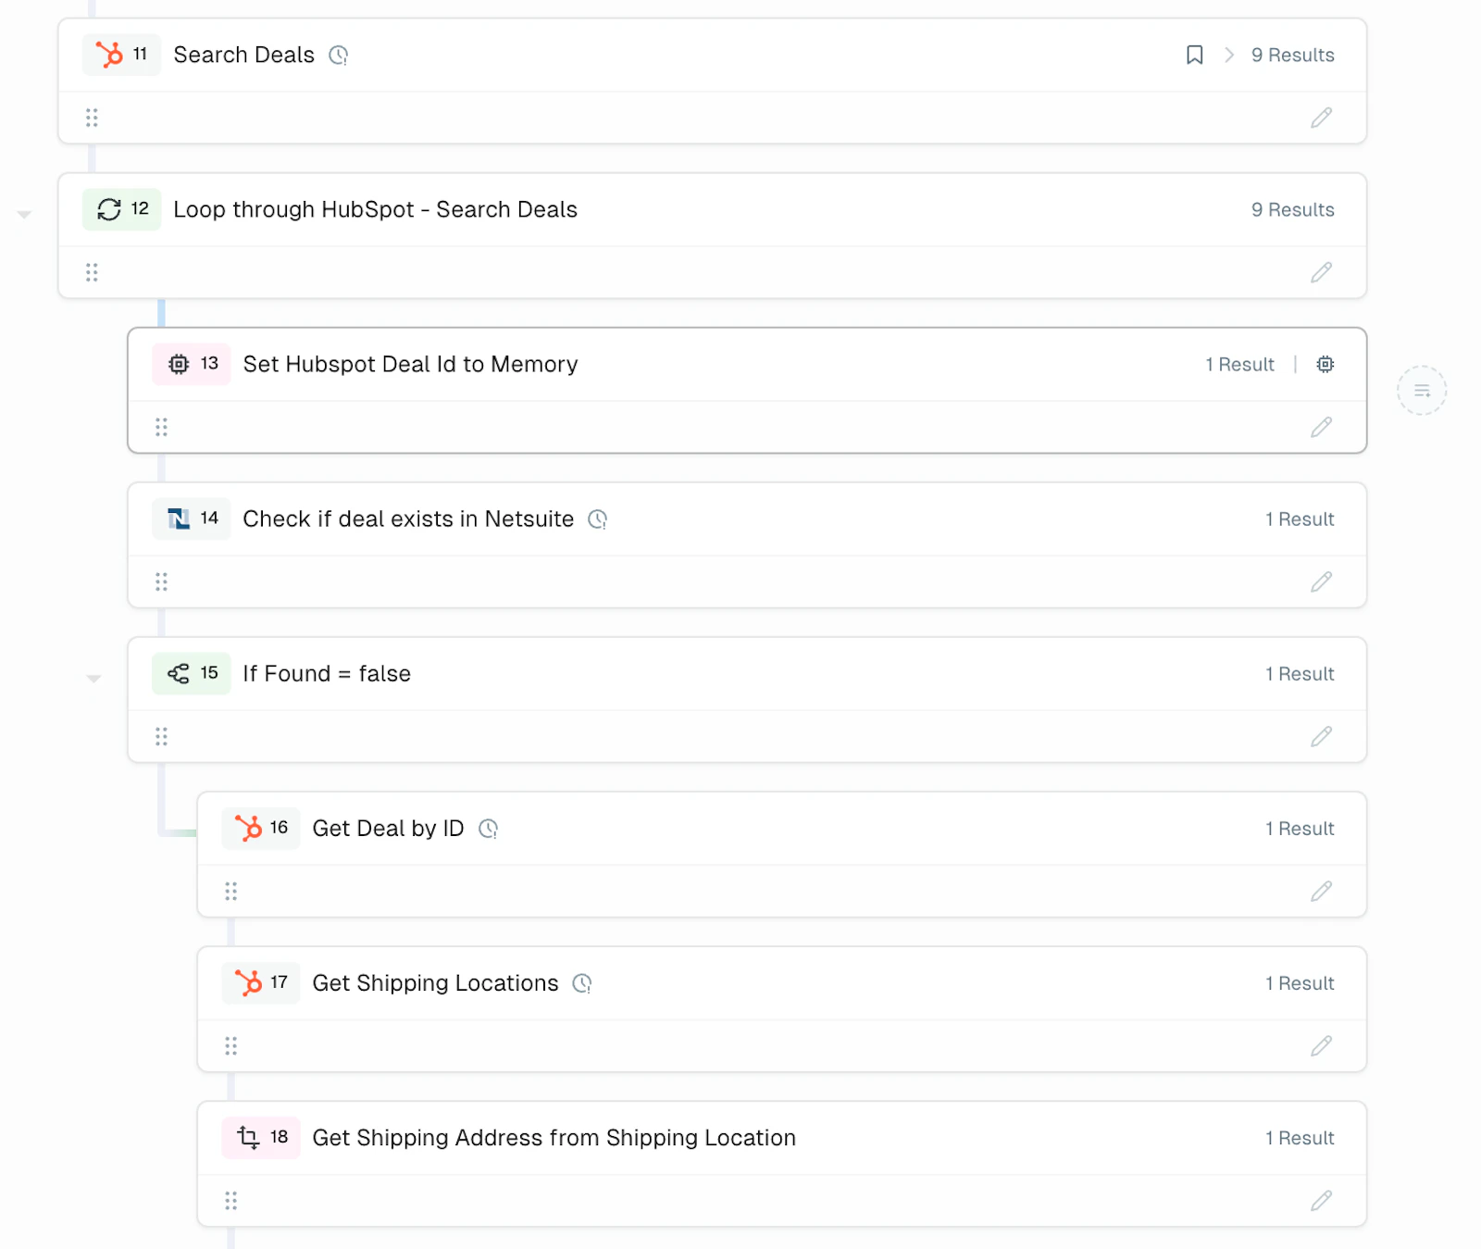Edit Get Shipping Address from Shipping Location step
The height and width of the screenshot is (1249, 1481).
(x=1322, y=1200)
